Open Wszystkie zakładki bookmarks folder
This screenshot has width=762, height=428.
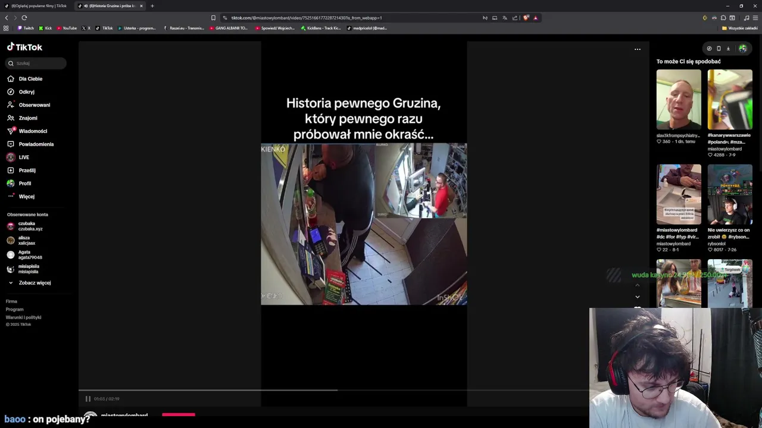[740, 28]
